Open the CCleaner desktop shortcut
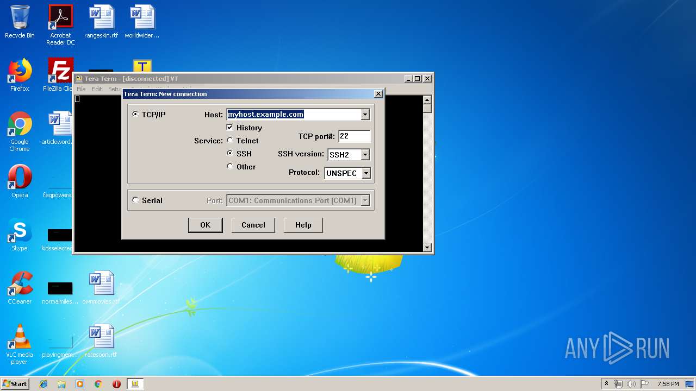Screen dimensions: 696x391 click(x=20, y=288)
